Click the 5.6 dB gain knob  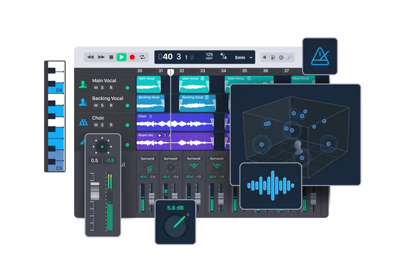pos(176,226)
